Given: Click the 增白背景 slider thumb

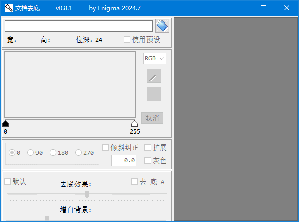Looking at the screenshot, I should click(47, 219).
